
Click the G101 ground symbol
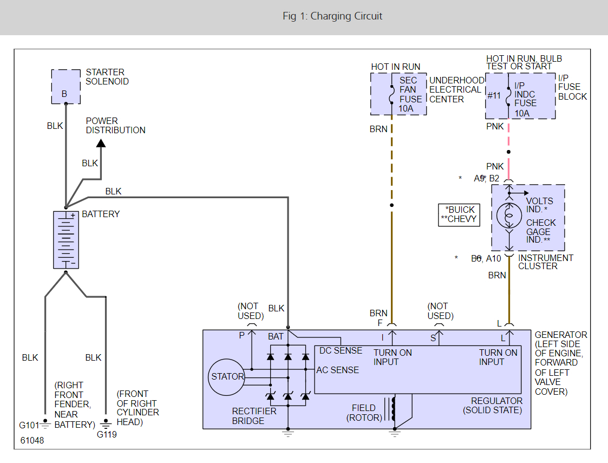(x=45, y=424)
